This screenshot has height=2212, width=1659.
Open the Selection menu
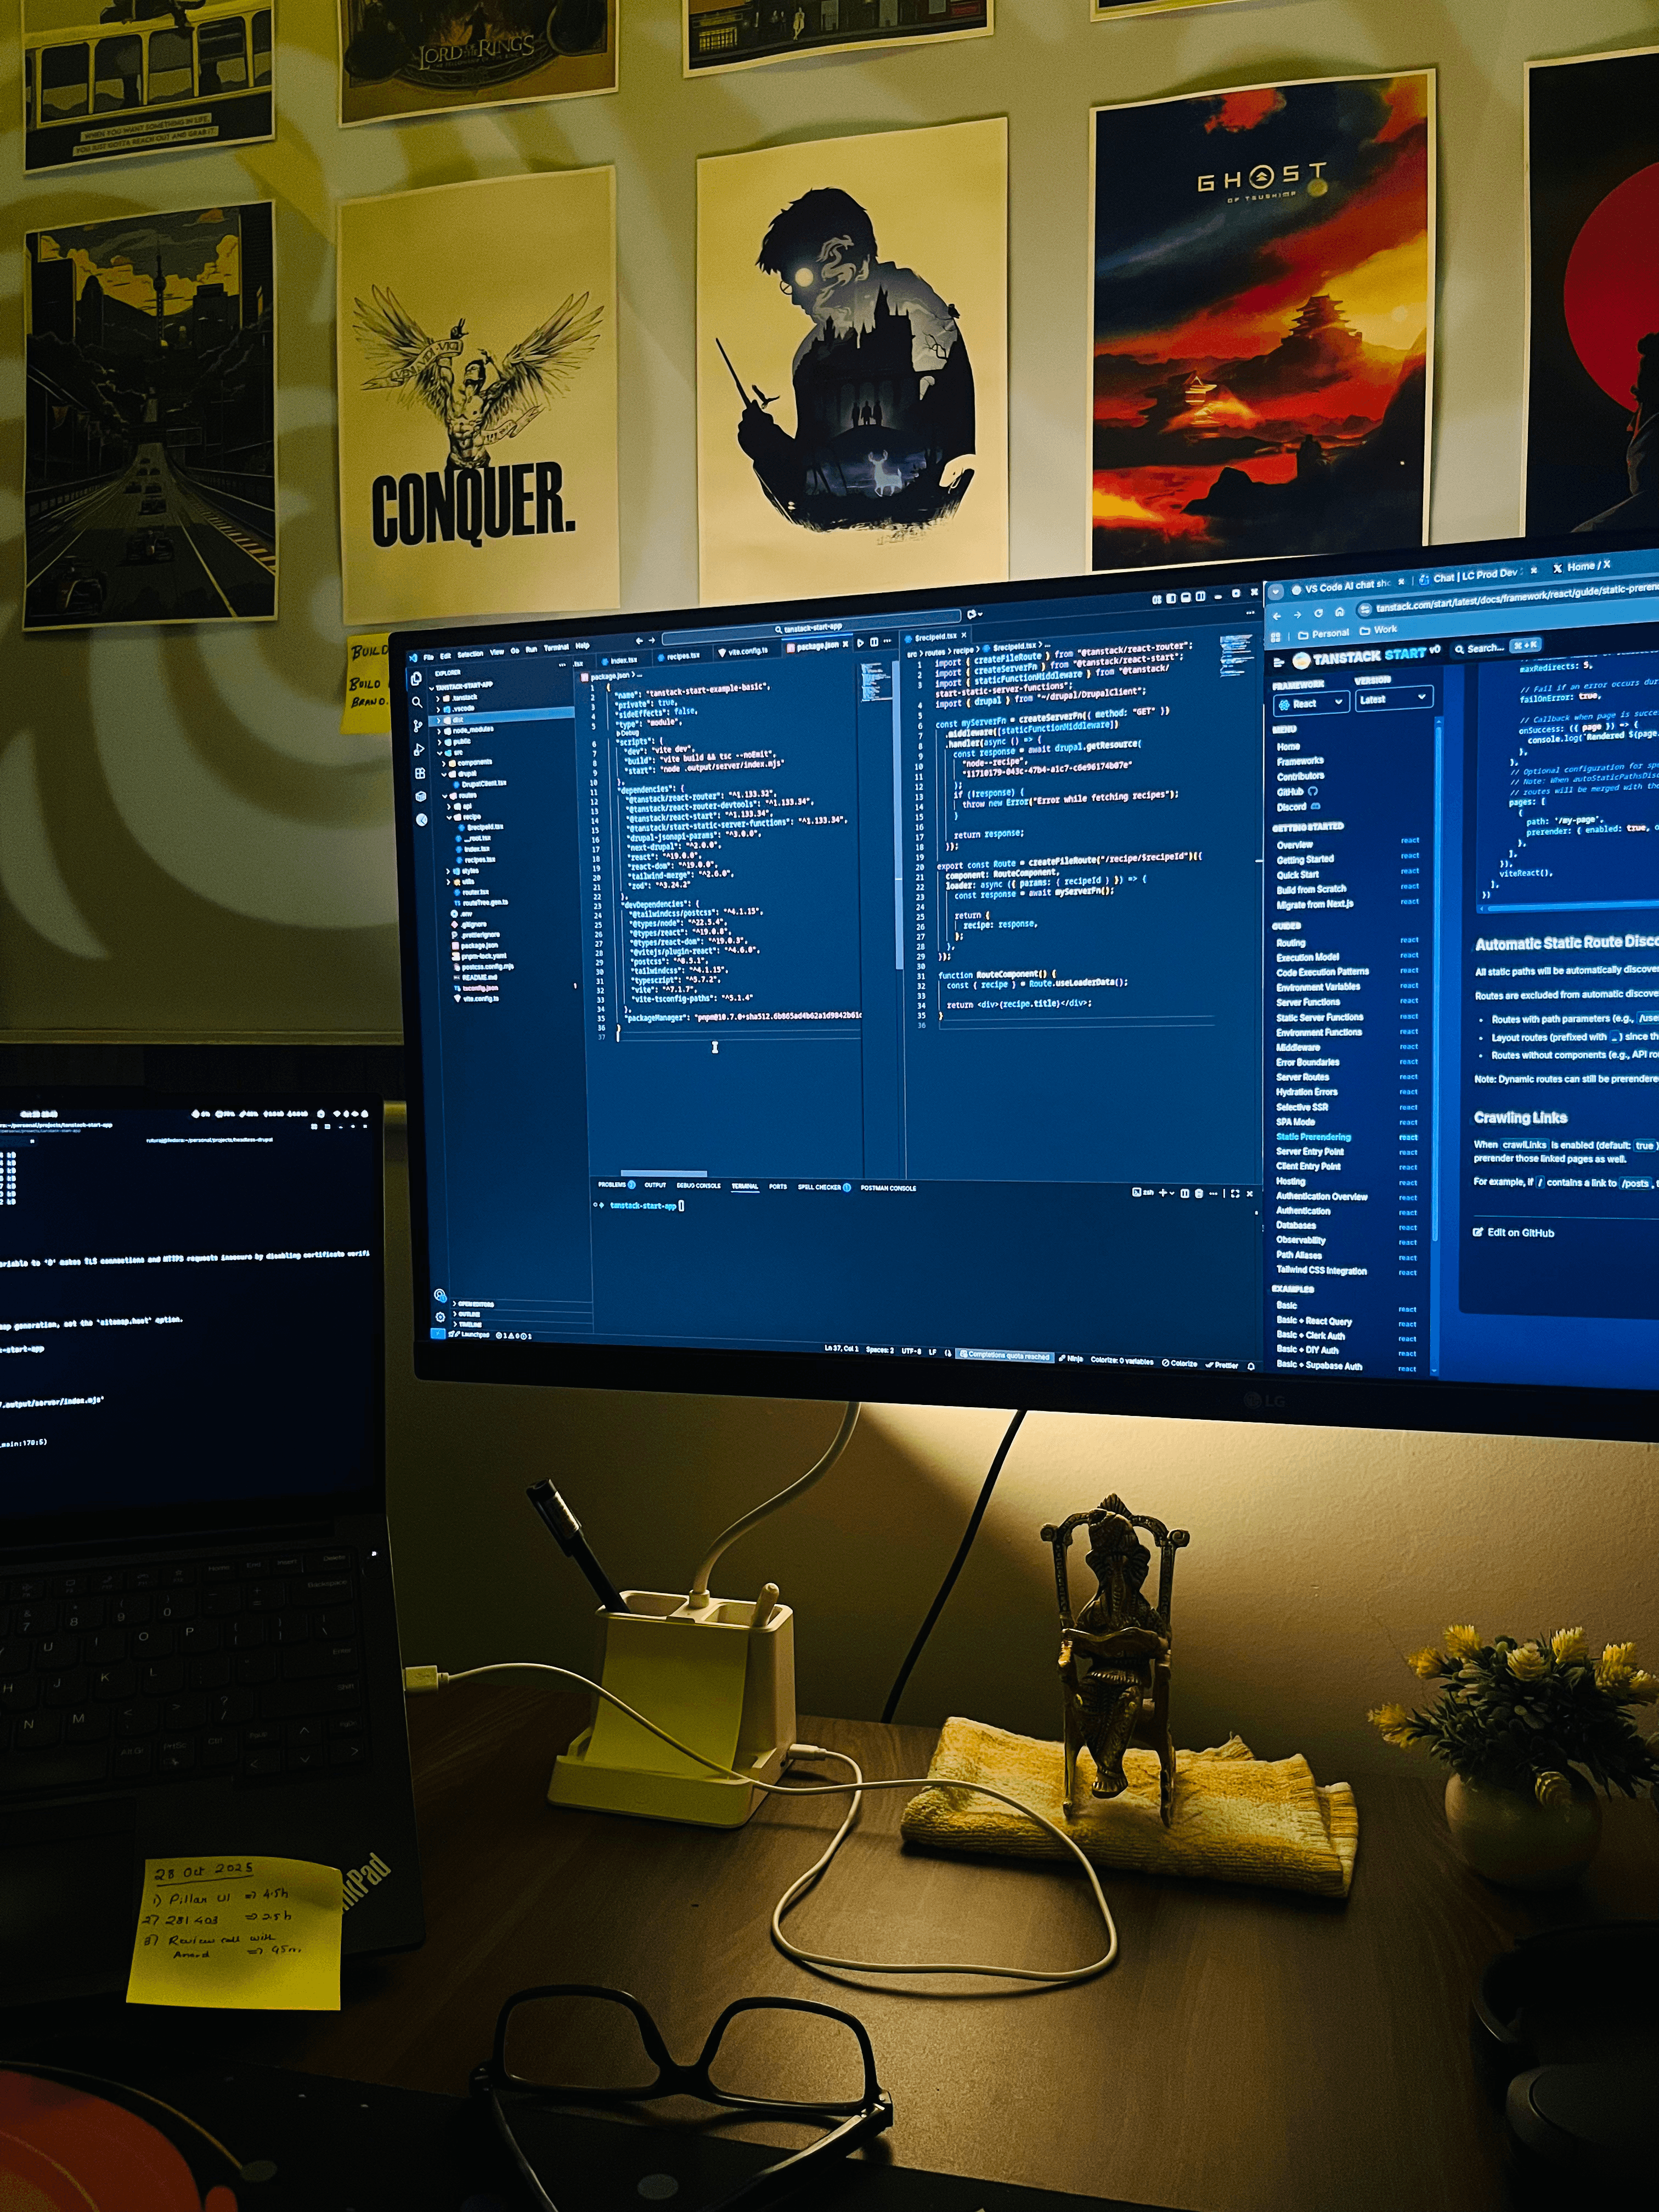[x=470, y=654]
